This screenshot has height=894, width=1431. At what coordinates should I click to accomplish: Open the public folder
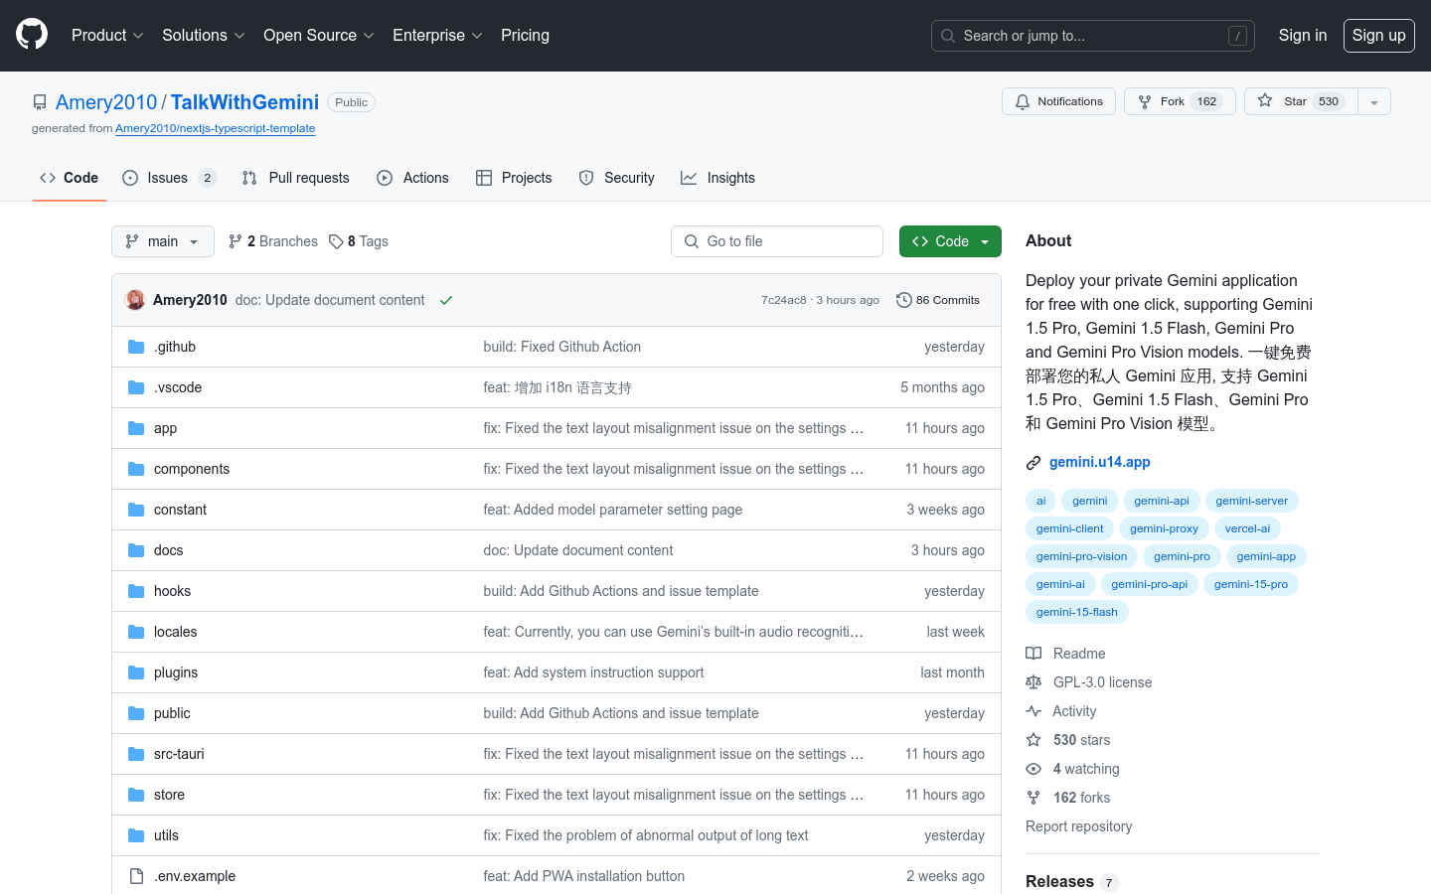(x=172, y=713)
